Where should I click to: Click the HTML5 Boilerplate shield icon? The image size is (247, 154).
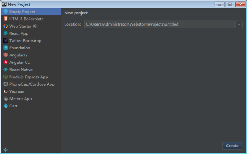(x=6, y=19)
